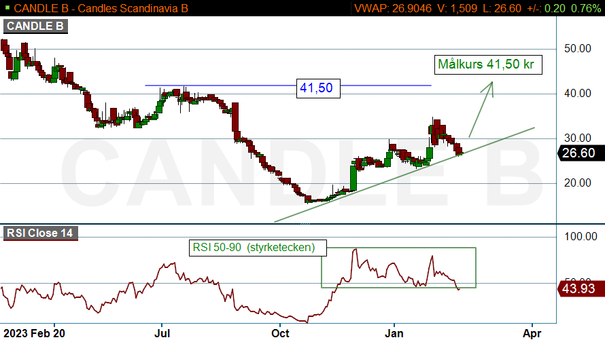Click the '2023 Feb 20' date label

click(x=35, y=333)
